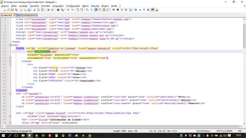Click the Copy toolbar icon
Viewport: 246px width, 138px height.
(x=38, y=10)
